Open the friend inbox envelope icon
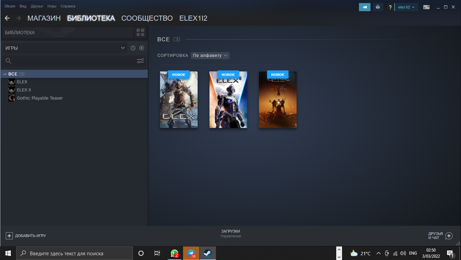The width and height of the screenshot is (461, 260). coord(378,7)
